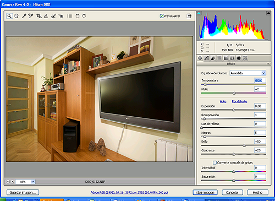
Task: Switch to the Detail tab
Action: click(213, 58)
